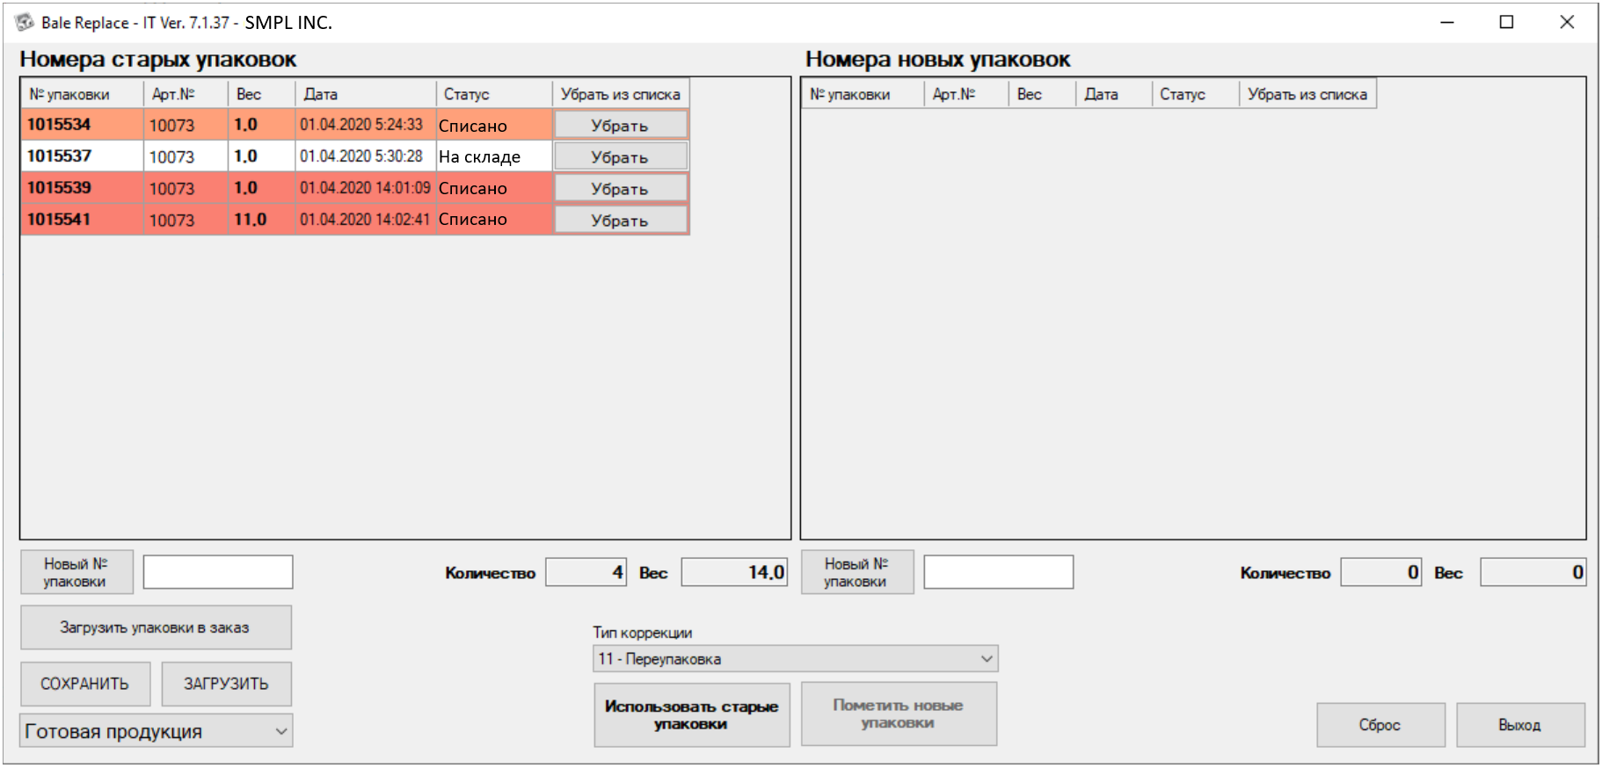The height and width of the screenshot is (768, 1602).
Task: Focus the old package number input field
Action: (x=218, y=572)
